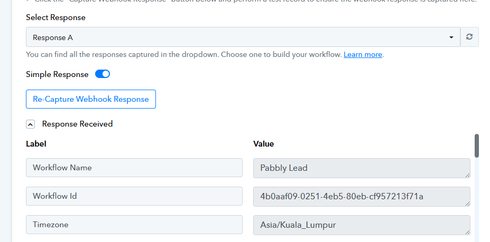Click the caret arrow in Response A dropdown
The image size is (490, 242).
coord(451,37)
